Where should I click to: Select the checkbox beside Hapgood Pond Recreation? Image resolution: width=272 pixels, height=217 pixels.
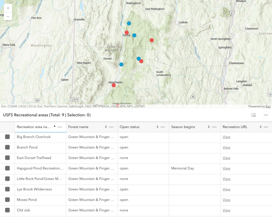click(7, 168)
